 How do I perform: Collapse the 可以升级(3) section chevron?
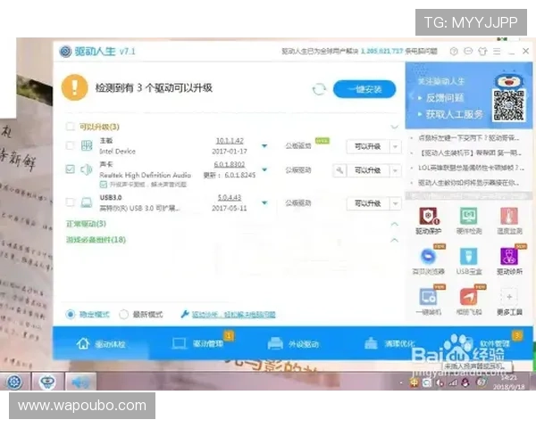(395, 127)
